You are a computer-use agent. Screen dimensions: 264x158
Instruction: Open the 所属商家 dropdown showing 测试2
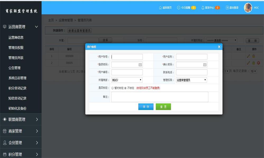click(x=127, y=80)
